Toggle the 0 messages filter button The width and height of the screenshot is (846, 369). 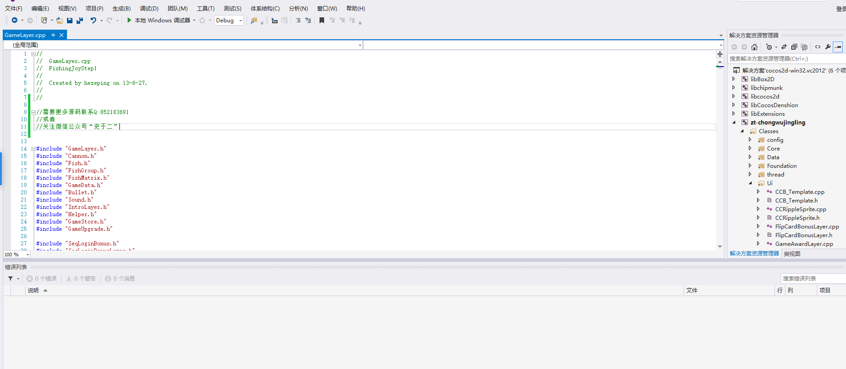point(120,278)
